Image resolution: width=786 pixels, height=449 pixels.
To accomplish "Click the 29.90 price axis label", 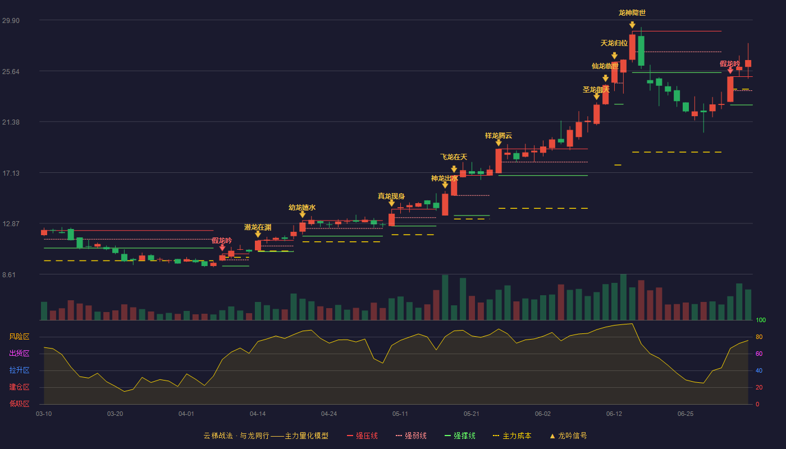I will pos(11,21).
